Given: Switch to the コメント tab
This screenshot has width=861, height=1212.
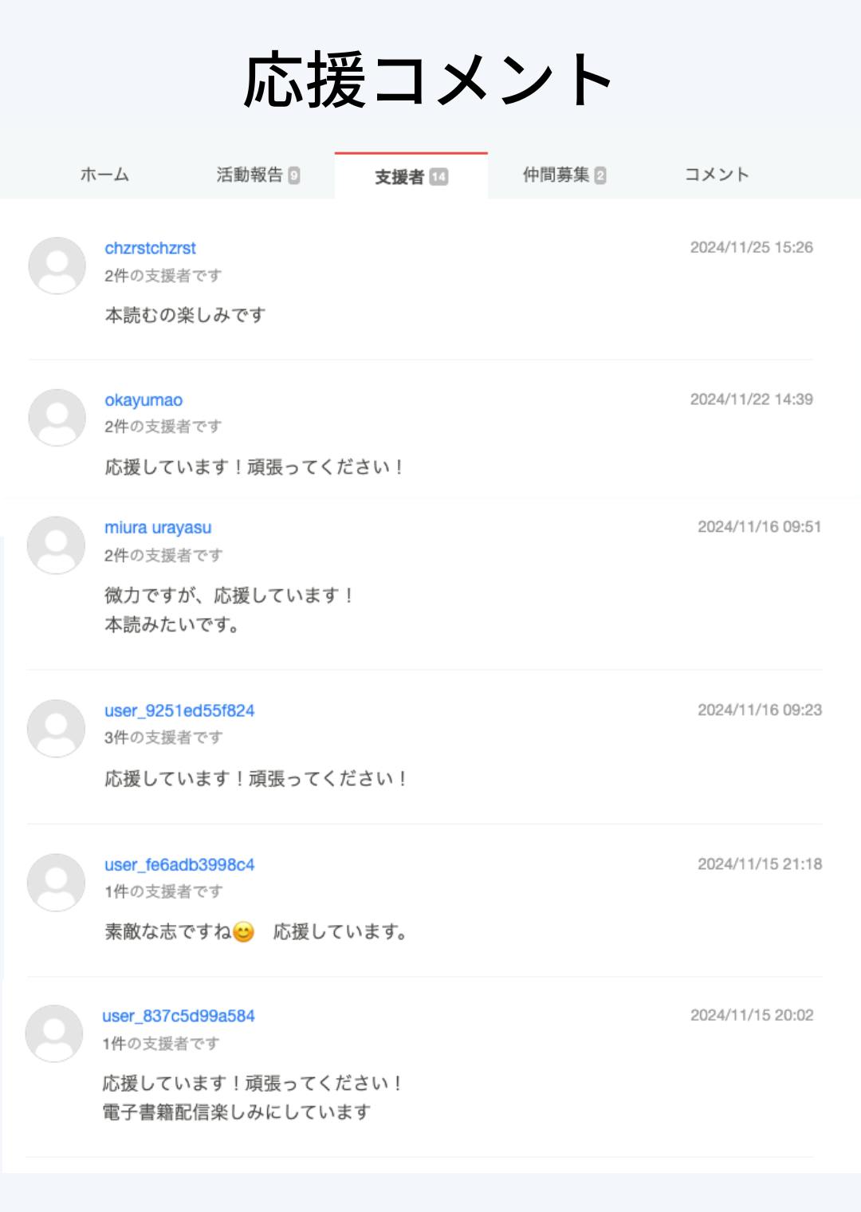Looking at the screenshot, I should point(717,175).
